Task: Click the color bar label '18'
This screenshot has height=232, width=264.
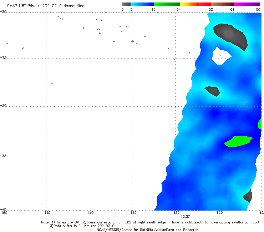Action: pos(153,9)
